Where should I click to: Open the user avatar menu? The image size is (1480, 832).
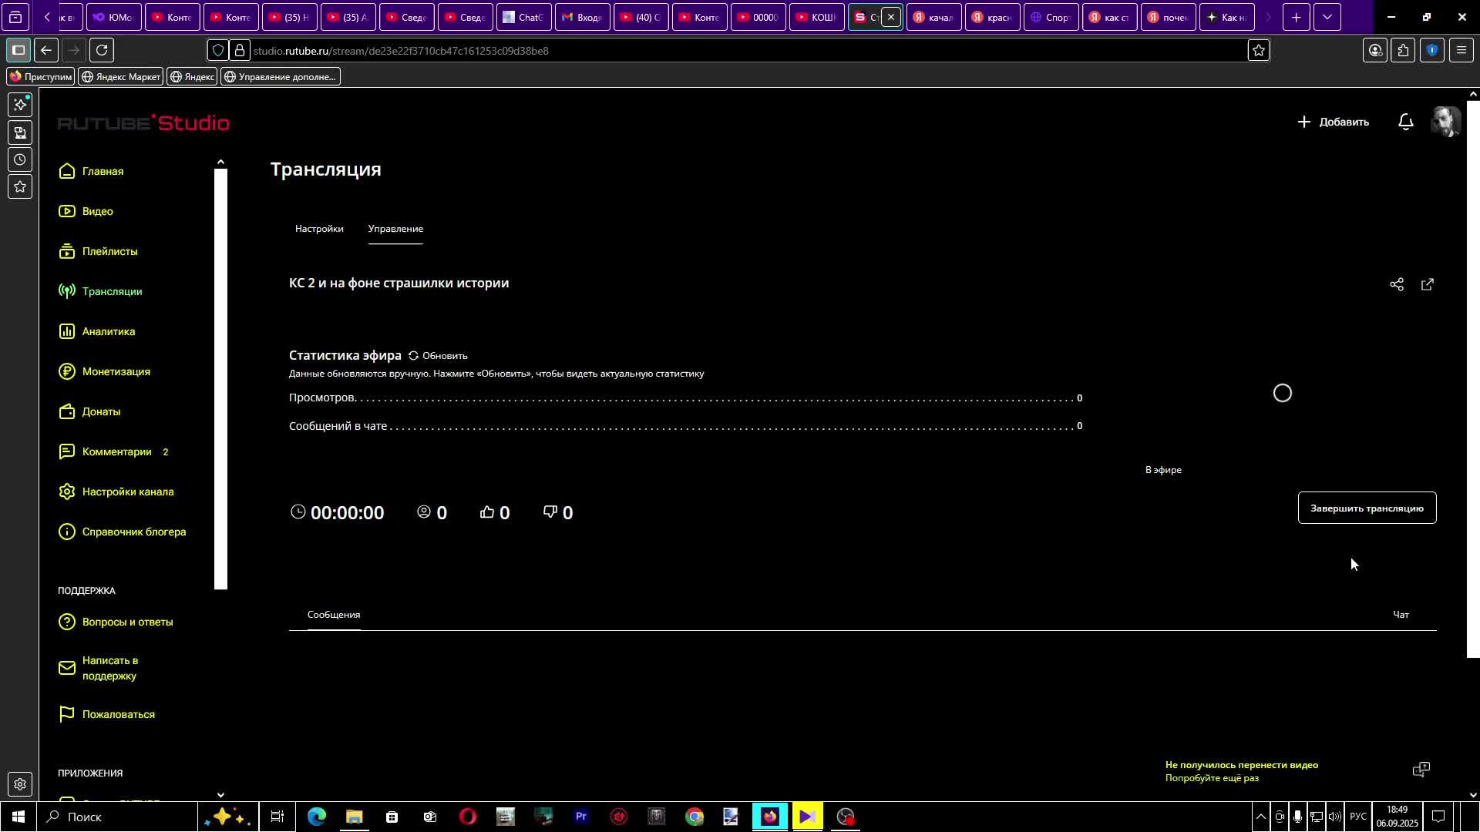pos(1445,122)
